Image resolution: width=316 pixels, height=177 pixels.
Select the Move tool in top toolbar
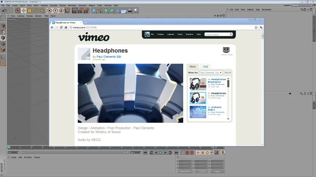(24, 11)
